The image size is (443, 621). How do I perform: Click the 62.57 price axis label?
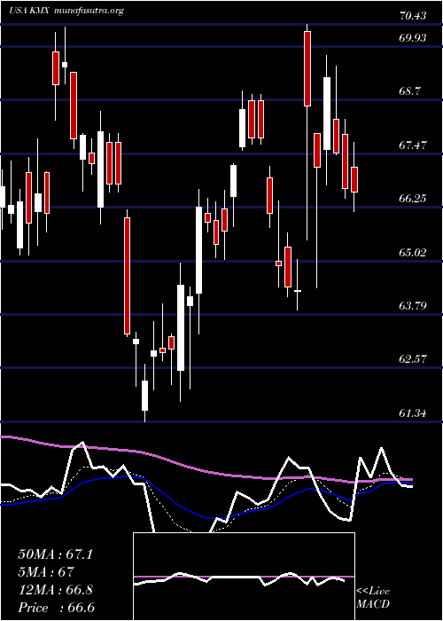pos(413,359)
